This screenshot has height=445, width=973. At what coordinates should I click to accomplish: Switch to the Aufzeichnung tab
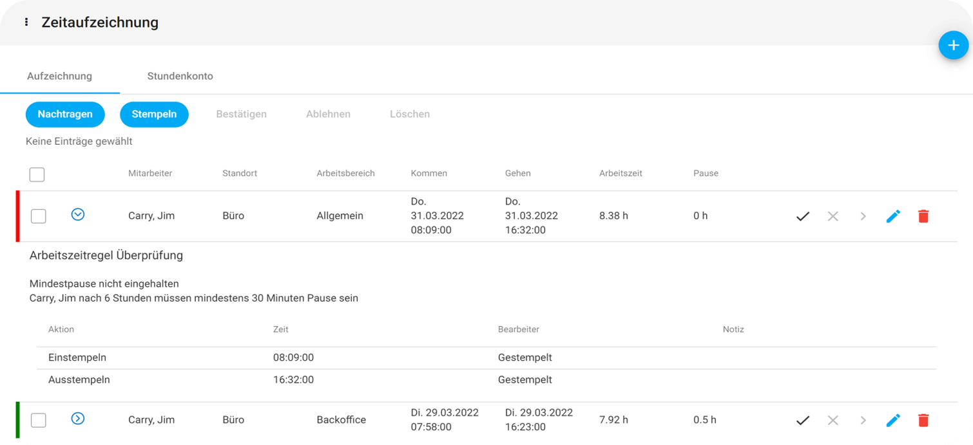click(x=59, y=76)
